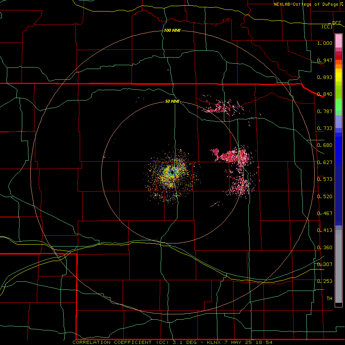This screenshot has height=345, width=345.
Task: Click the 0.253 legend value
Action: tap(325, 281)
